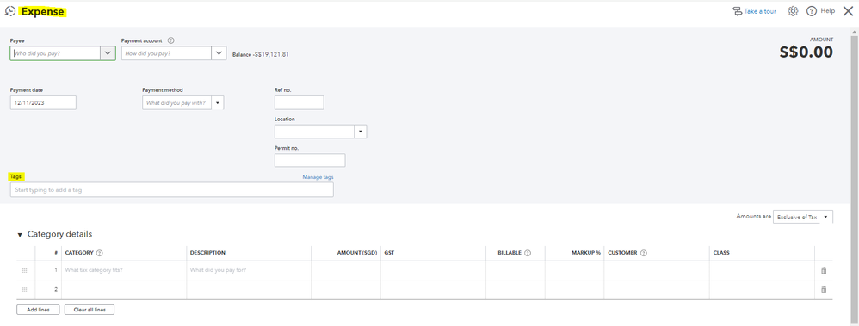This screenshot has width=859, height=326.
Task: Delete line 2 with trash icon
Action: [x=824, y=290]
